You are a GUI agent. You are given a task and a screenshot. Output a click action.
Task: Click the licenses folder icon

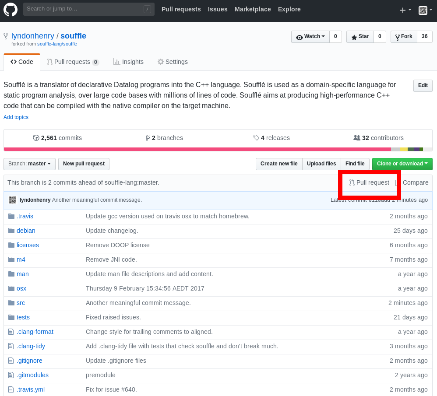click(x=11, y=245)
